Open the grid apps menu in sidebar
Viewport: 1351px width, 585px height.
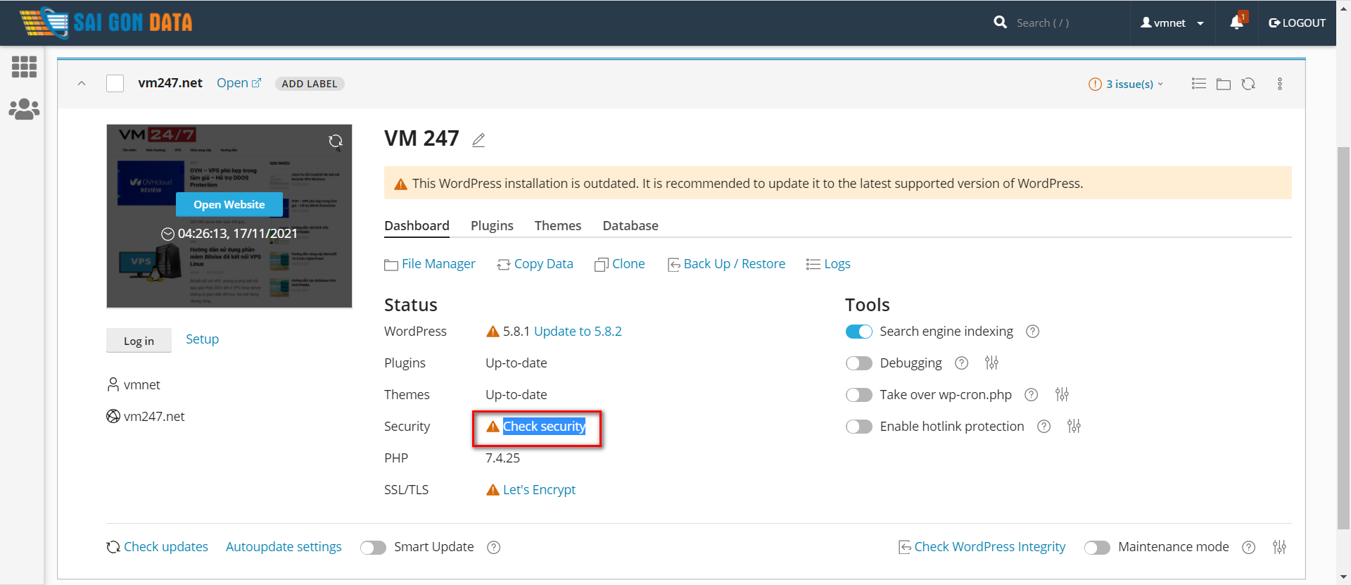(x=24, y=67)
